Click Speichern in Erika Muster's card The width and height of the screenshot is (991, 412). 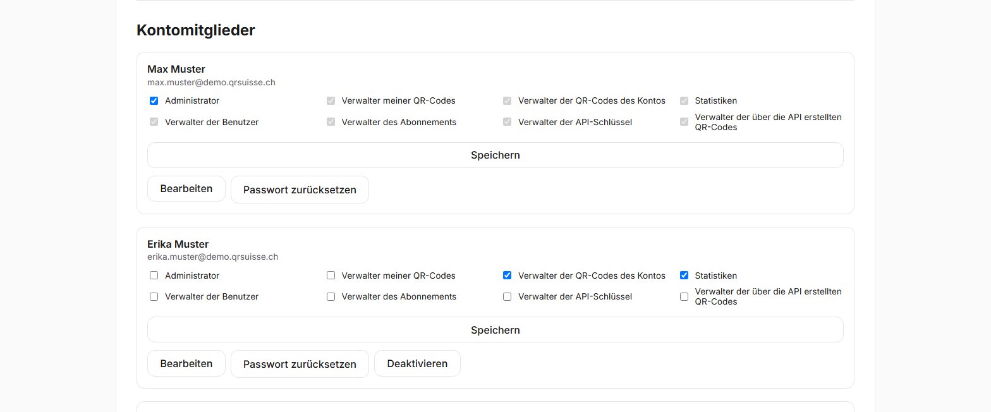pos(495,330)
